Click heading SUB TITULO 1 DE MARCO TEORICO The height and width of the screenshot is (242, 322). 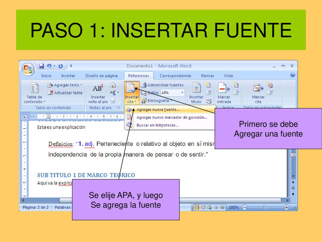click(x=86, y=175)
